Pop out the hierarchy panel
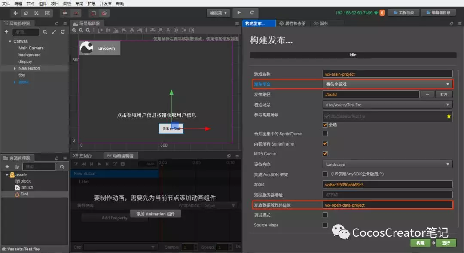 [x=57, y=23]
